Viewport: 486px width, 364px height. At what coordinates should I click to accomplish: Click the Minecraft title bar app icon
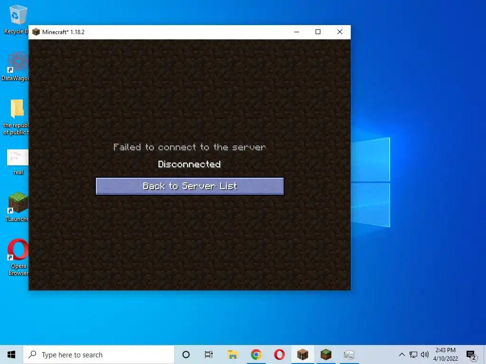36,32
